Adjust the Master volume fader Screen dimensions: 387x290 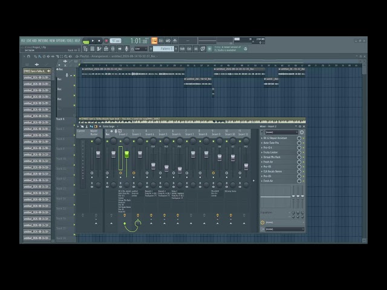(x=98, y=154)
